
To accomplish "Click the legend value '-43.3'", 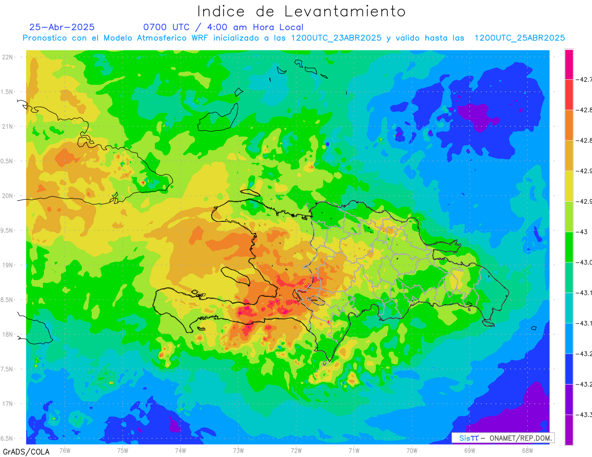I will click(584, 414).
